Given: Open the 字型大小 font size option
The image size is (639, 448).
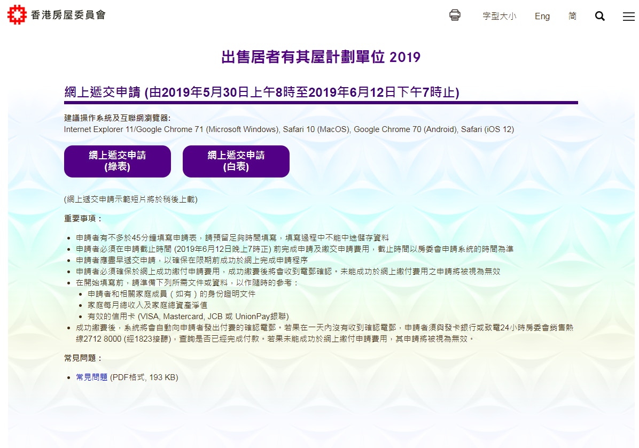Looking at the screenshot, I should point(499,16).
